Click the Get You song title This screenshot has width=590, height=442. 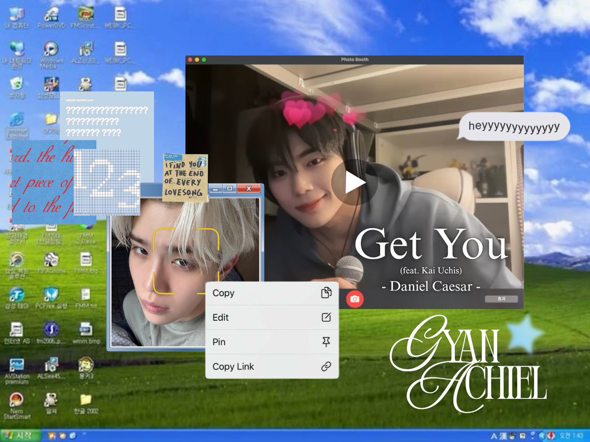tap(431, 244)
